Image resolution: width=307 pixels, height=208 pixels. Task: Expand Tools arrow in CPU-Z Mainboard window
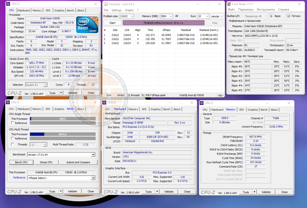pyautogui.click(x=157, y=192)
